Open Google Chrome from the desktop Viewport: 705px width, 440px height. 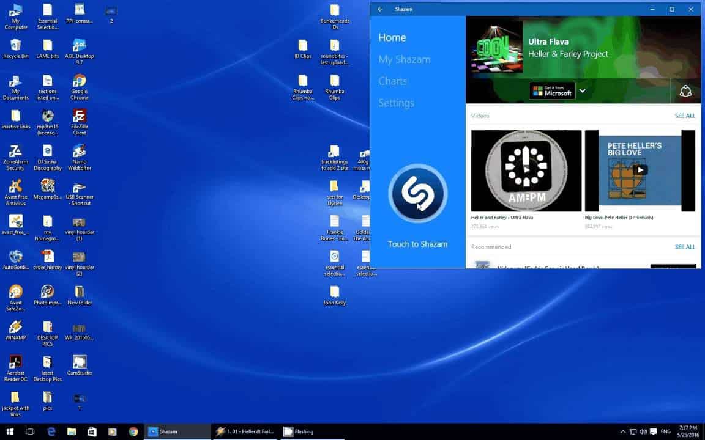click(x=79, y=81)
